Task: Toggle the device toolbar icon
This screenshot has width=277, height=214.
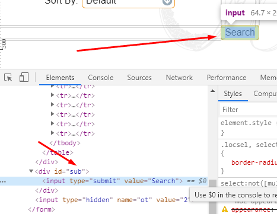Action: (x=24, y=77)
